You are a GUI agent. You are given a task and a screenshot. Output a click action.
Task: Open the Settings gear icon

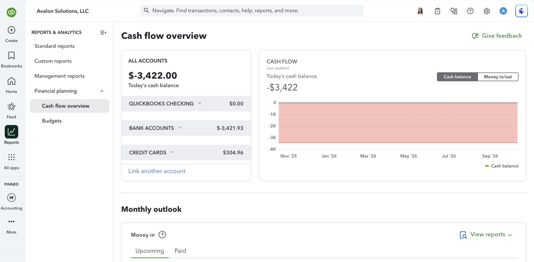tap(487, 11)
